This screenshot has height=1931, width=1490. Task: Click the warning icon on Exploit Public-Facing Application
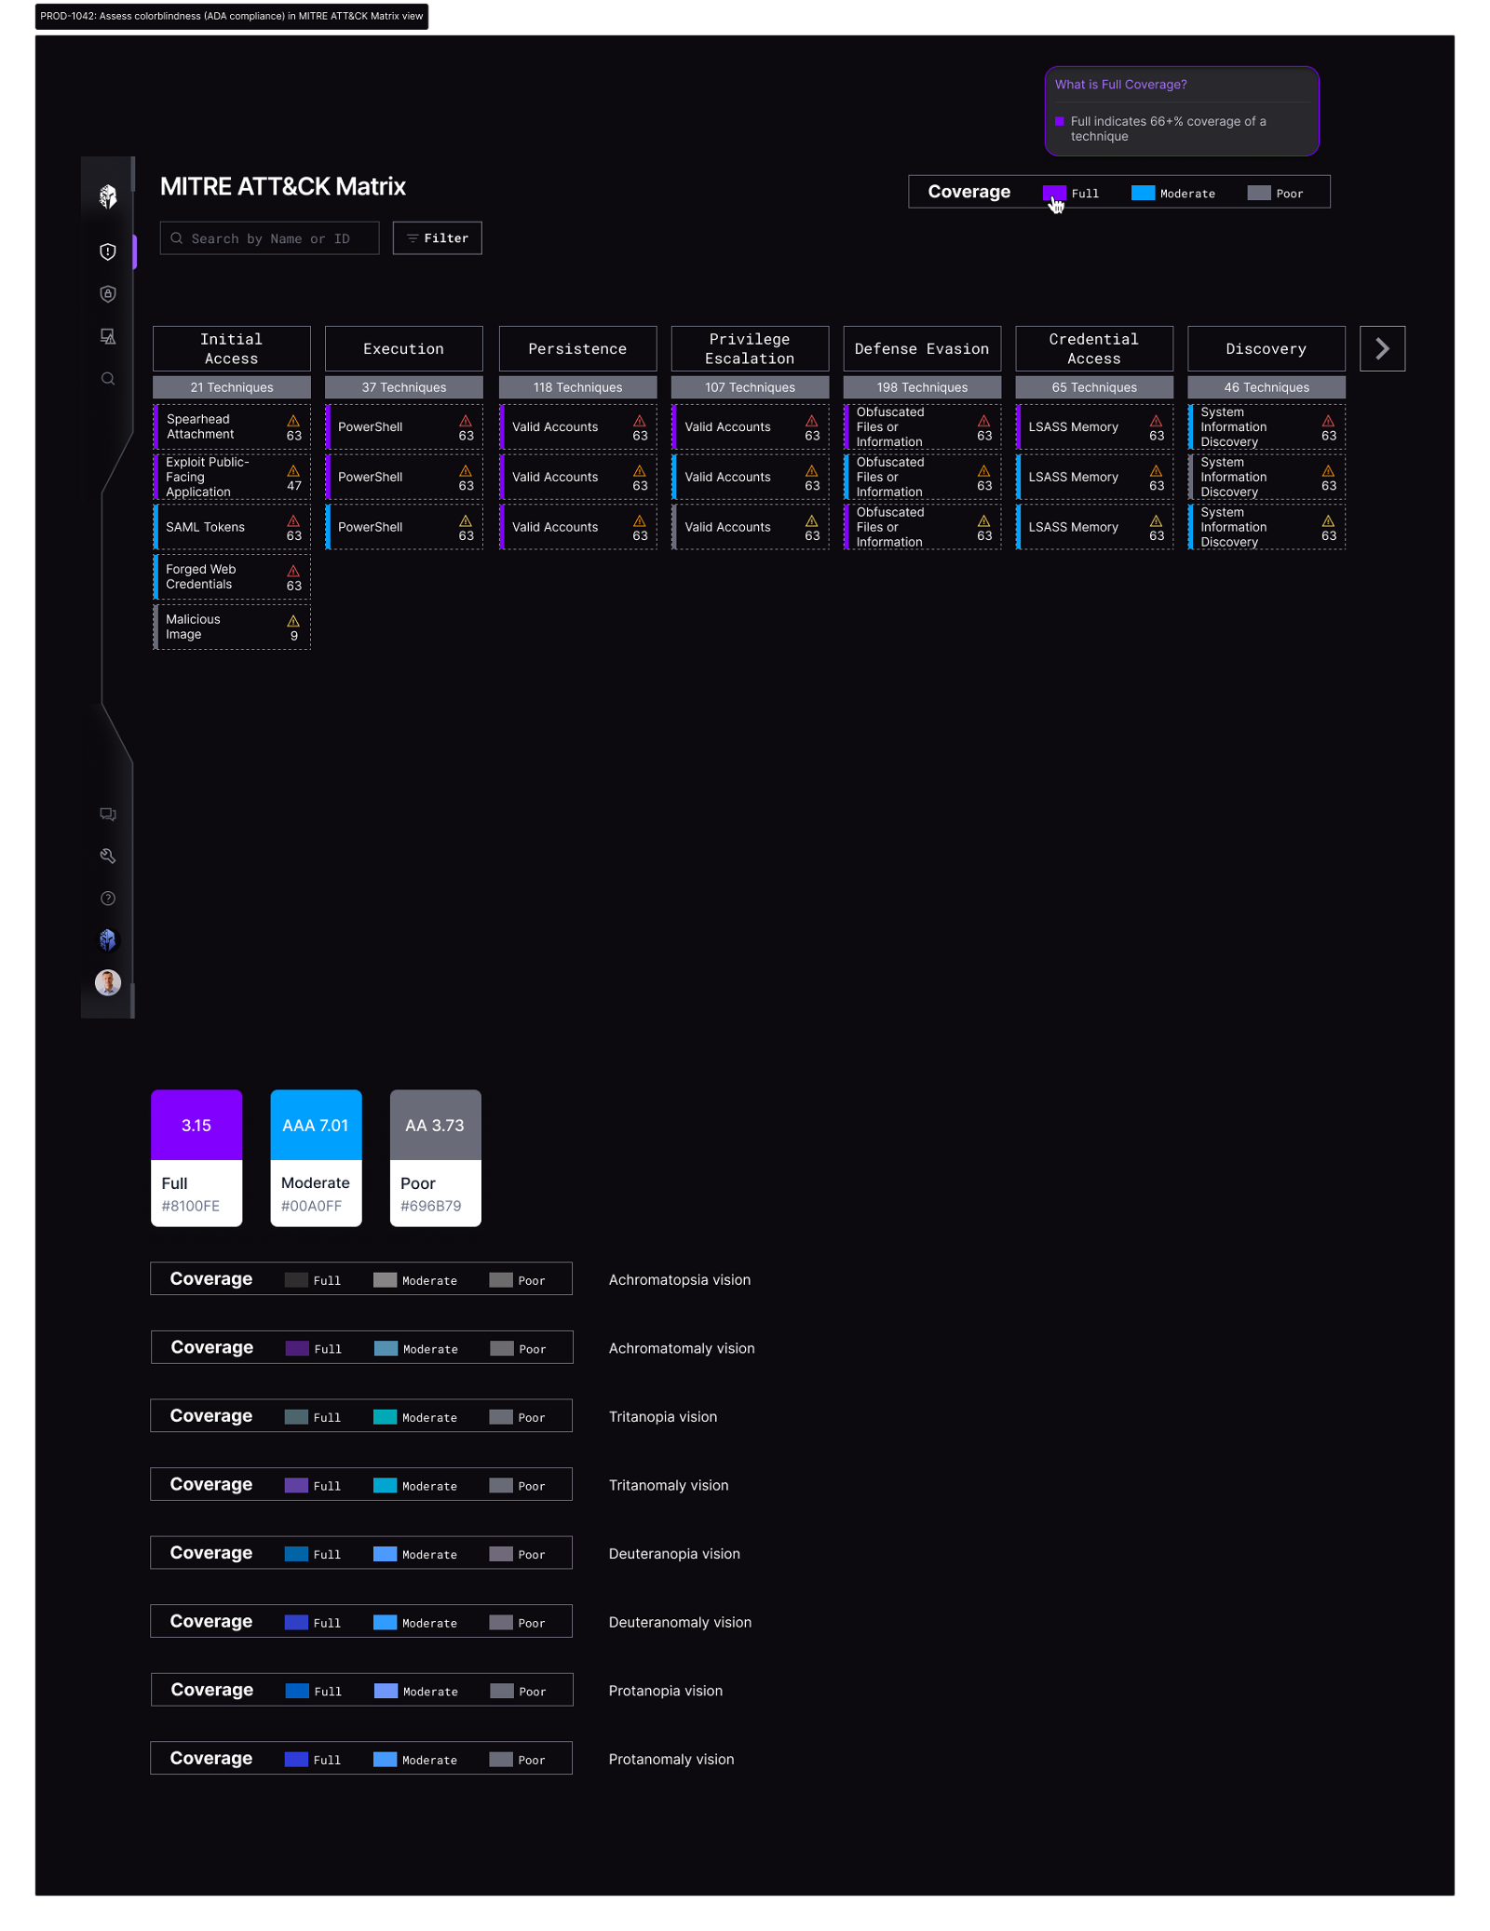tap(293, 471)
